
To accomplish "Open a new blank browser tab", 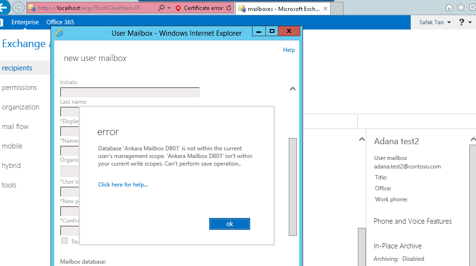I will coord(337,9).
